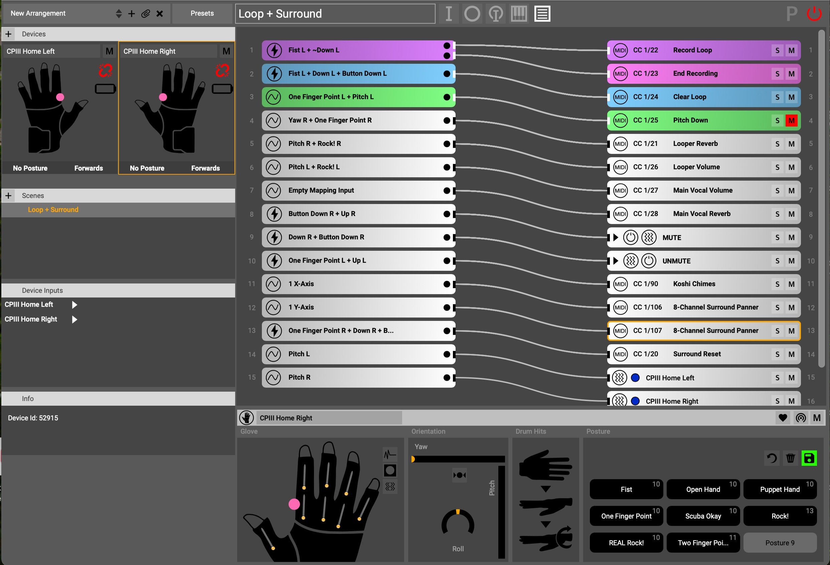Select the Open Hand posture button
The height and width of the screenshot is (565, 830).
coord(702,489)
